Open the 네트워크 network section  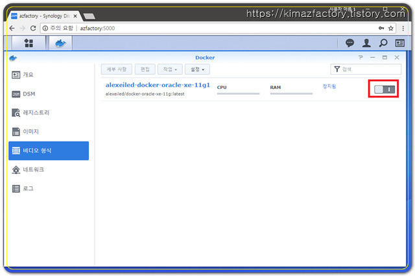coord(49,169)
